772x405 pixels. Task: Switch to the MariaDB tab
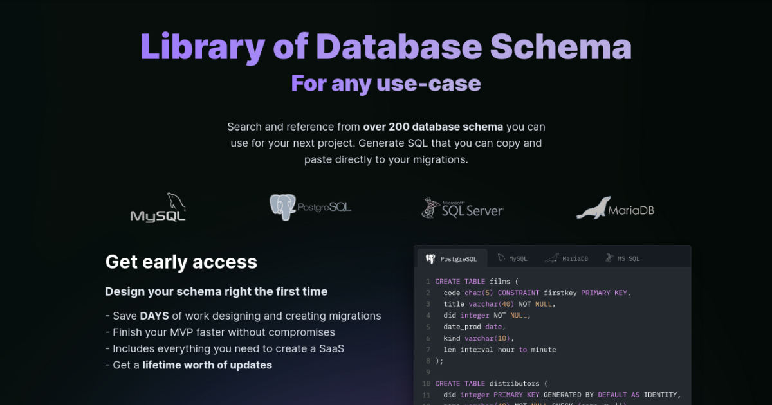pyautogui.click(x=567, y=258)
